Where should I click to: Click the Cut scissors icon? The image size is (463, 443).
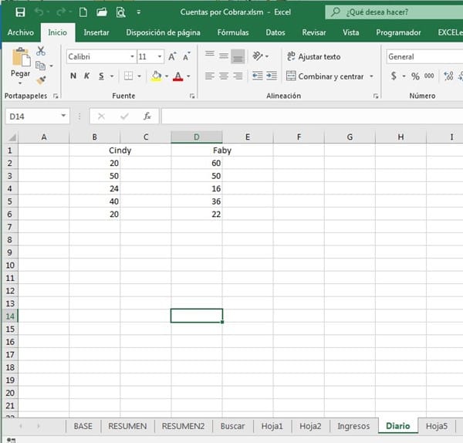click(x=41, y=51)
